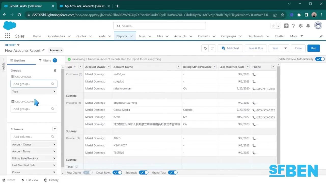Go to the Home nav item
The image size is (326, 183).
pyautogui.click(x=37, y=36)
